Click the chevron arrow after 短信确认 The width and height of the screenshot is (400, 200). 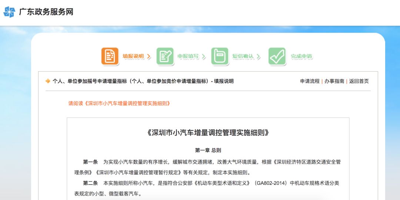[x=259, y=57]
